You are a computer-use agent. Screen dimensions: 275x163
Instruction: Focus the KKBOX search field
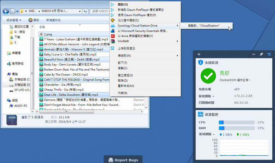[x=100, y=11]
